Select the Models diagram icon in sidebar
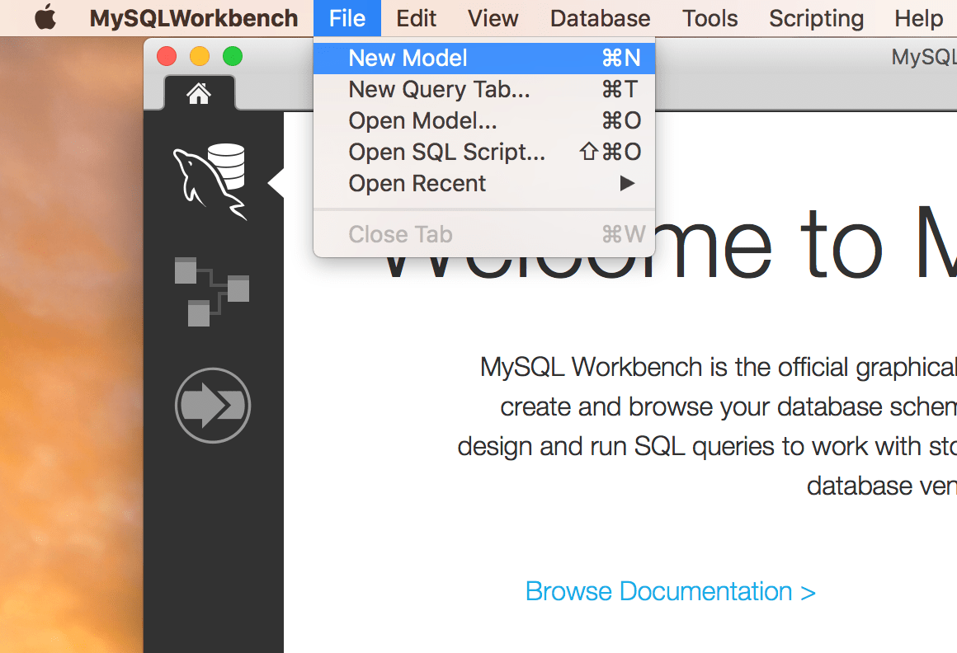The height and width of the screenshot is (653, 957). 212,291
